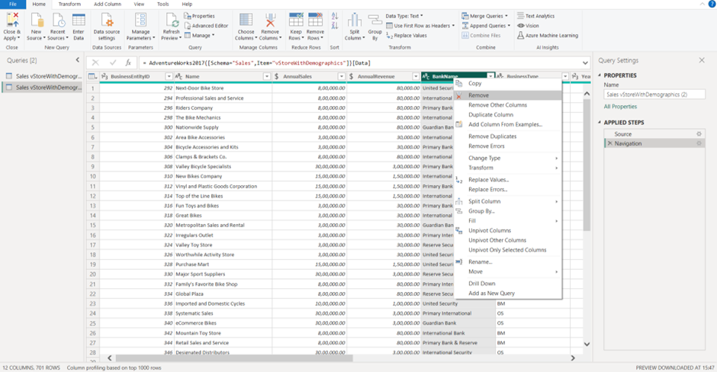Click the query Name input field
The height and width of the screenshot is (372, 717).
654,95
